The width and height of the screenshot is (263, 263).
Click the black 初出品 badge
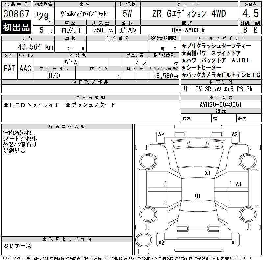[x=16, y=28]
